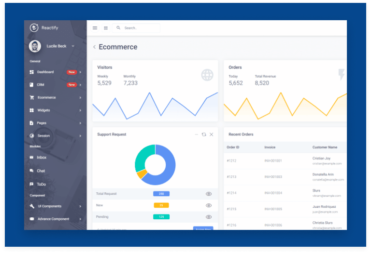
Task: Click the Chat bubbles icon
Action: 31,171
